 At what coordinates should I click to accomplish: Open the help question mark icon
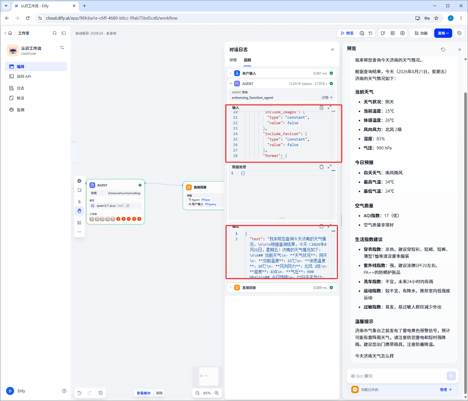(x=64, y=391)
